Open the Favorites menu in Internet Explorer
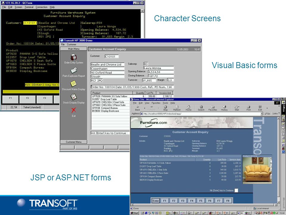Screen dimensions: 286x215 coord(156,103)
